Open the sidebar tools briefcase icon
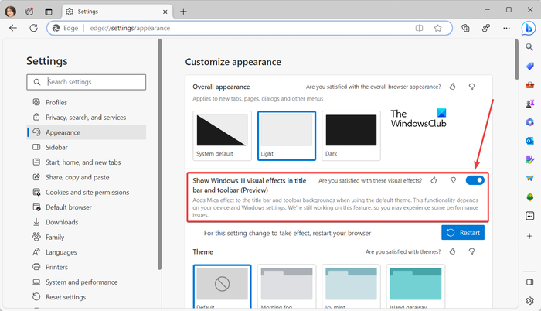The height and width of the screenshot is (311, 541). click(x=530, y=84)
